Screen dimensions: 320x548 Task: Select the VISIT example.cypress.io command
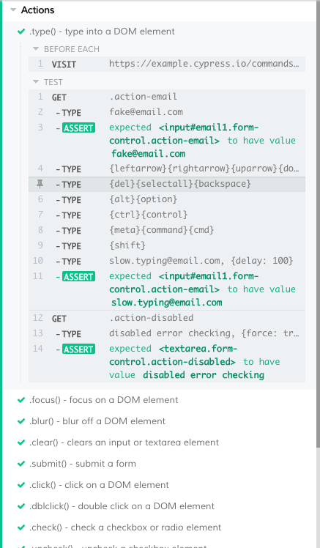tap(167, 64)
